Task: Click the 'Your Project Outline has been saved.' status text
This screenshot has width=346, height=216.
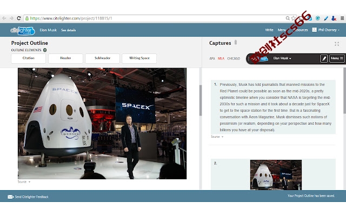Action: (311, 195)
